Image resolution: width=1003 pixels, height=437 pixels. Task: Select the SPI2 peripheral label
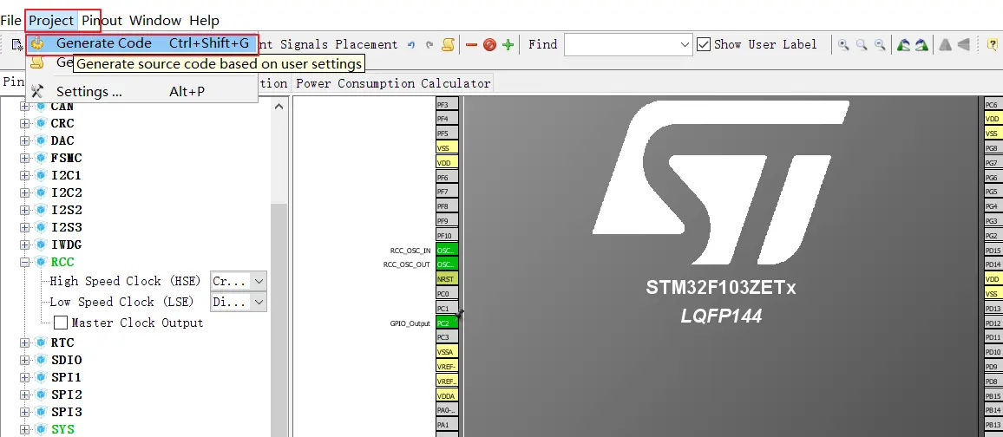(x=67, y=395)
